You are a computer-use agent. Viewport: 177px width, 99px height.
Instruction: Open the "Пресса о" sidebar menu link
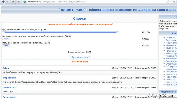click(171, 51)
